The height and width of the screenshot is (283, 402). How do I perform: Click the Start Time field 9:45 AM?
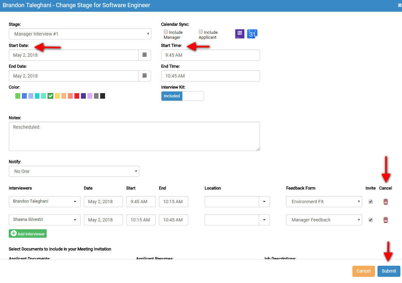(210, 55)
